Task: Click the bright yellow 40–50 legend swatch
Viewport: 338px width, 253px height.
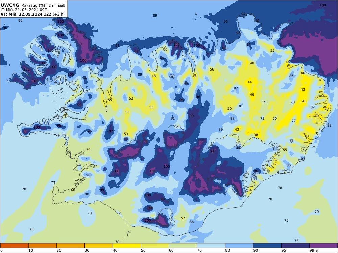Action: point(127,246)
